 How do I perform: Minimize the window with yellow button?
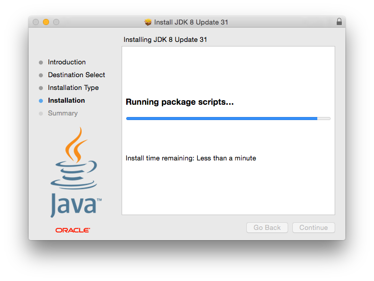46,22
